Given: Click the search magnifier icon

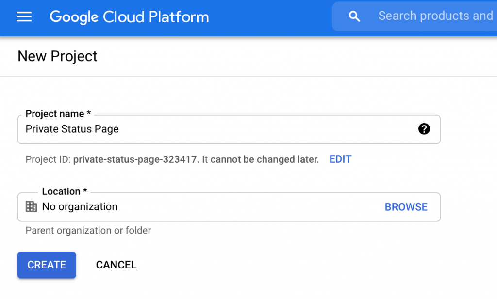Looking at the screenshot, I should pos(354,16).
